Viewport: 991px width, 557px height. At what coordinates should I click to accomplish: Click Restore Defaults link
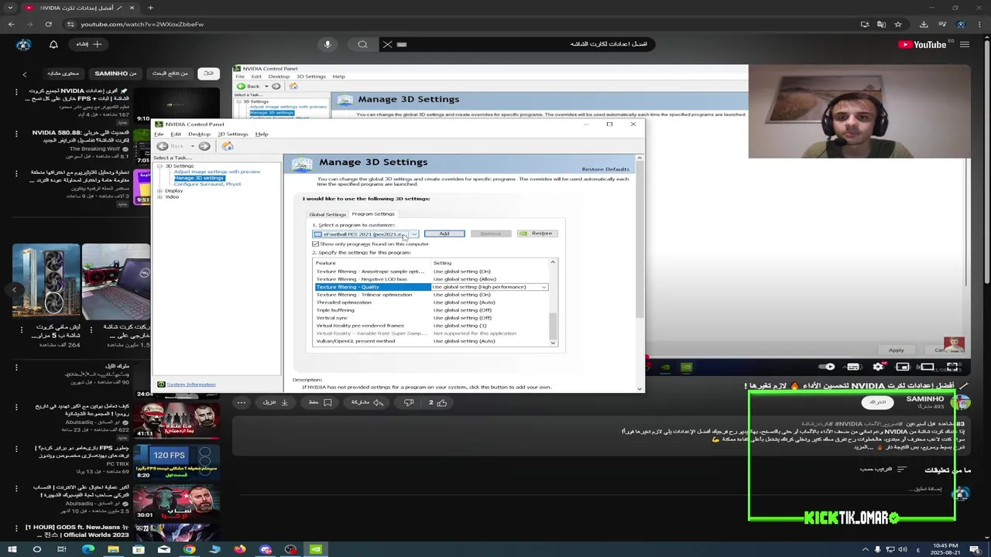[605, 169]
